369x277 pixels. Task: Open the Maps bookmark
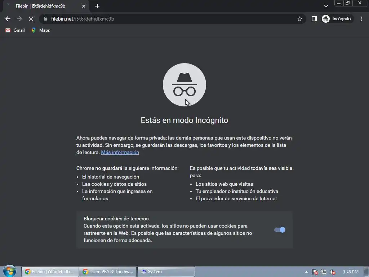coord(41,30)
